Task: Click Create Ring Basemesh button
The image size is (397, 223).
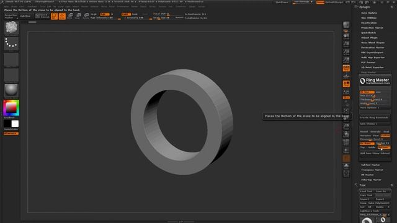Action: [375, 118]
